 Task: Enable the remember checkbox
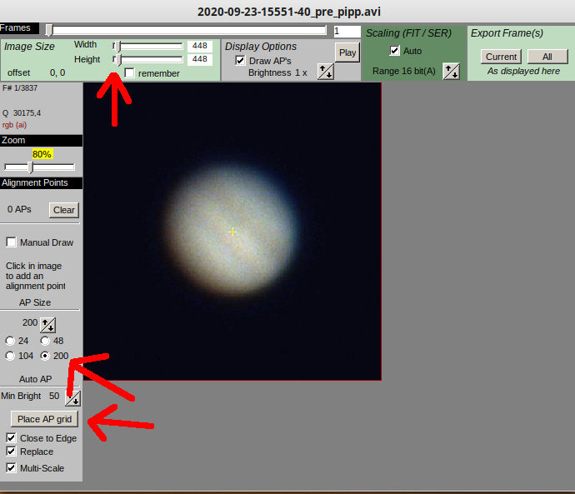(x=130, y=73)
